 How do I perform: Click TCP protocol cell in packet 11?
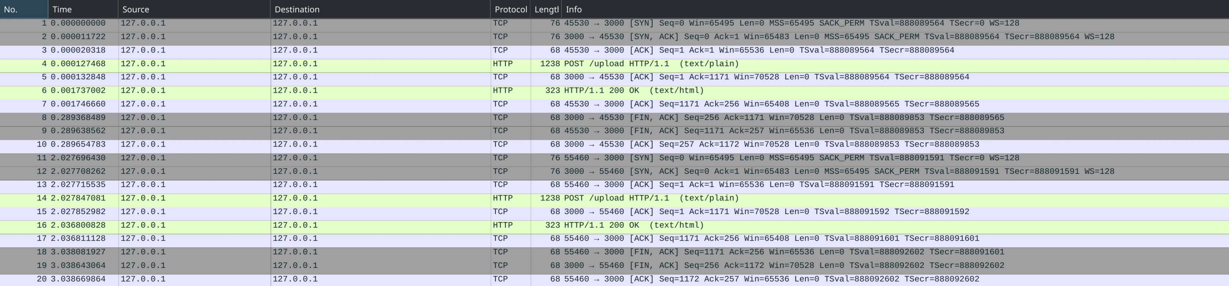[501, 158]
